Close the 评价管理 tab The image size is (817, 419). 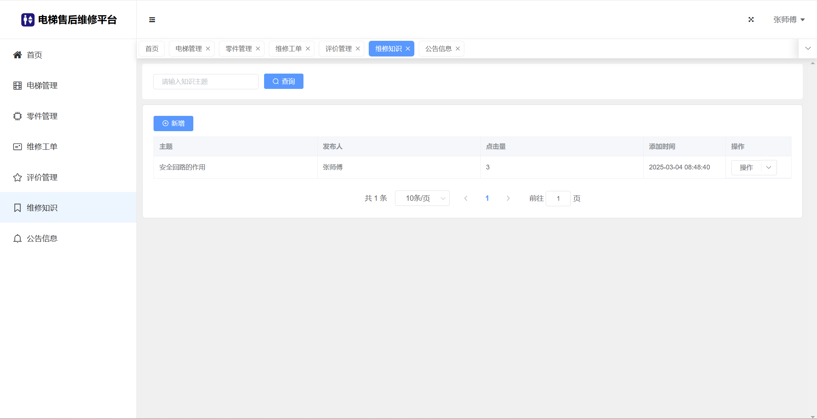[x=358, y=49]
